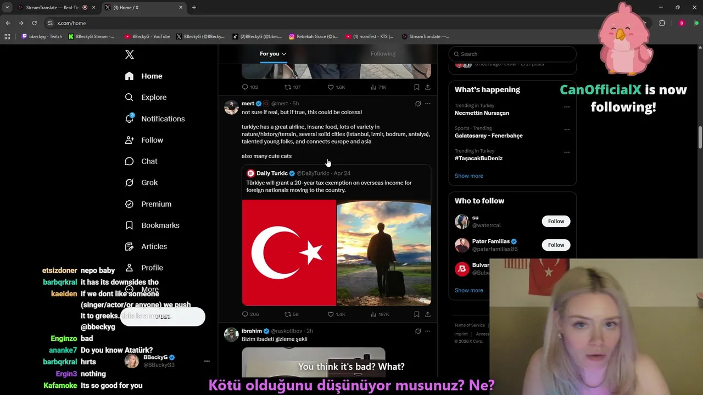The height and width of the screenshot is (395, 703).
Task: Open mert's profile avatar
Action: (231, 107)
